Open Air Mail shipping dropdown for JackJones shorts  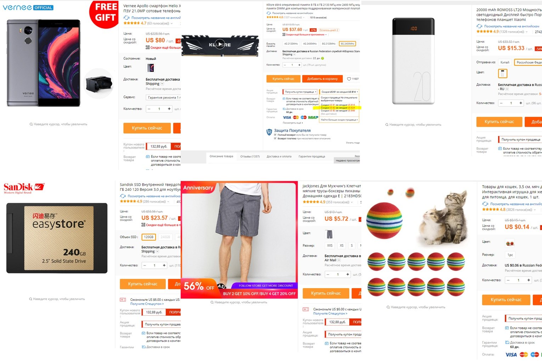pos(339,260)
